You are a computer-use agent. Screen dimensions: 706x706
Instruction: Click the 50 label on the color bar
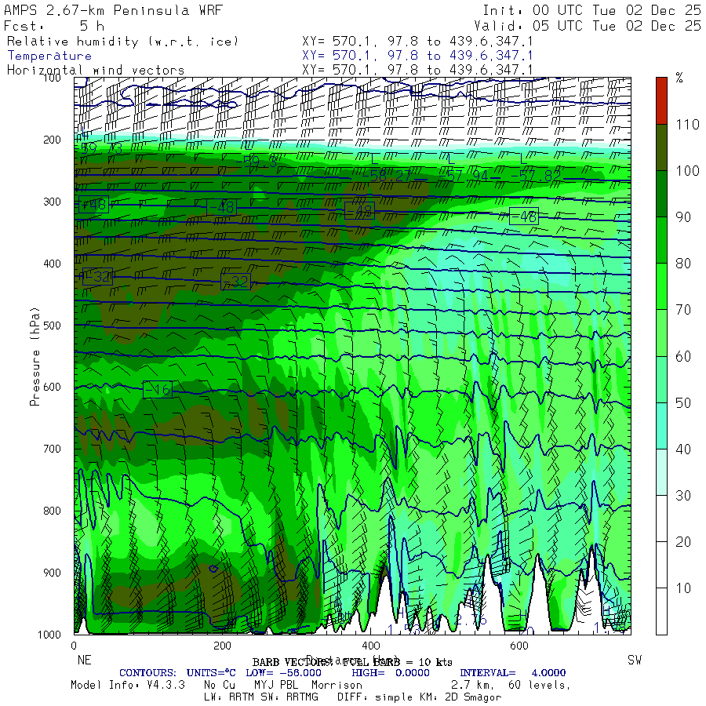tap(683, 402)
